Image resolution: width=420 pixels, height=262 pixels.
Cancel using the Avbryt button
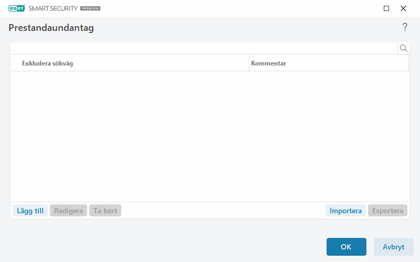coord(393,247)
